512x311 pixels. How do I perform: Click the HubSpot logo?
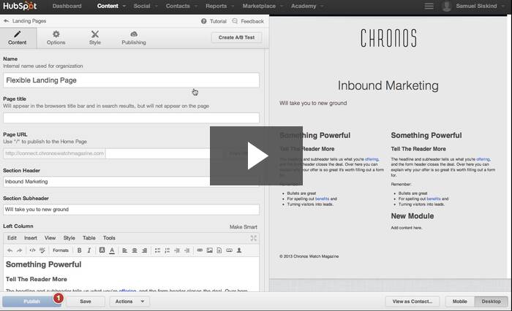(20, 6)
